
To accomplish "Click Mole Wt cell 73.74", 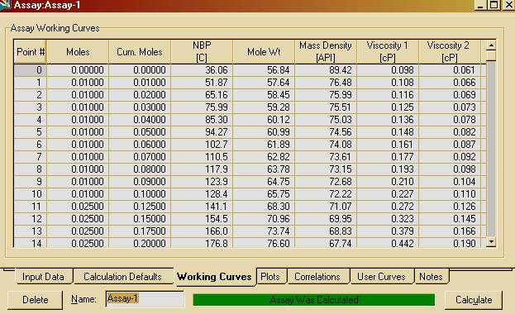I will 264,231.
